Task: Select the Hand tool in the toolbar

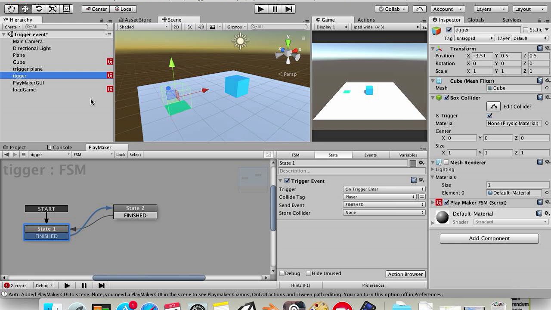Action: tap(11, 9)
